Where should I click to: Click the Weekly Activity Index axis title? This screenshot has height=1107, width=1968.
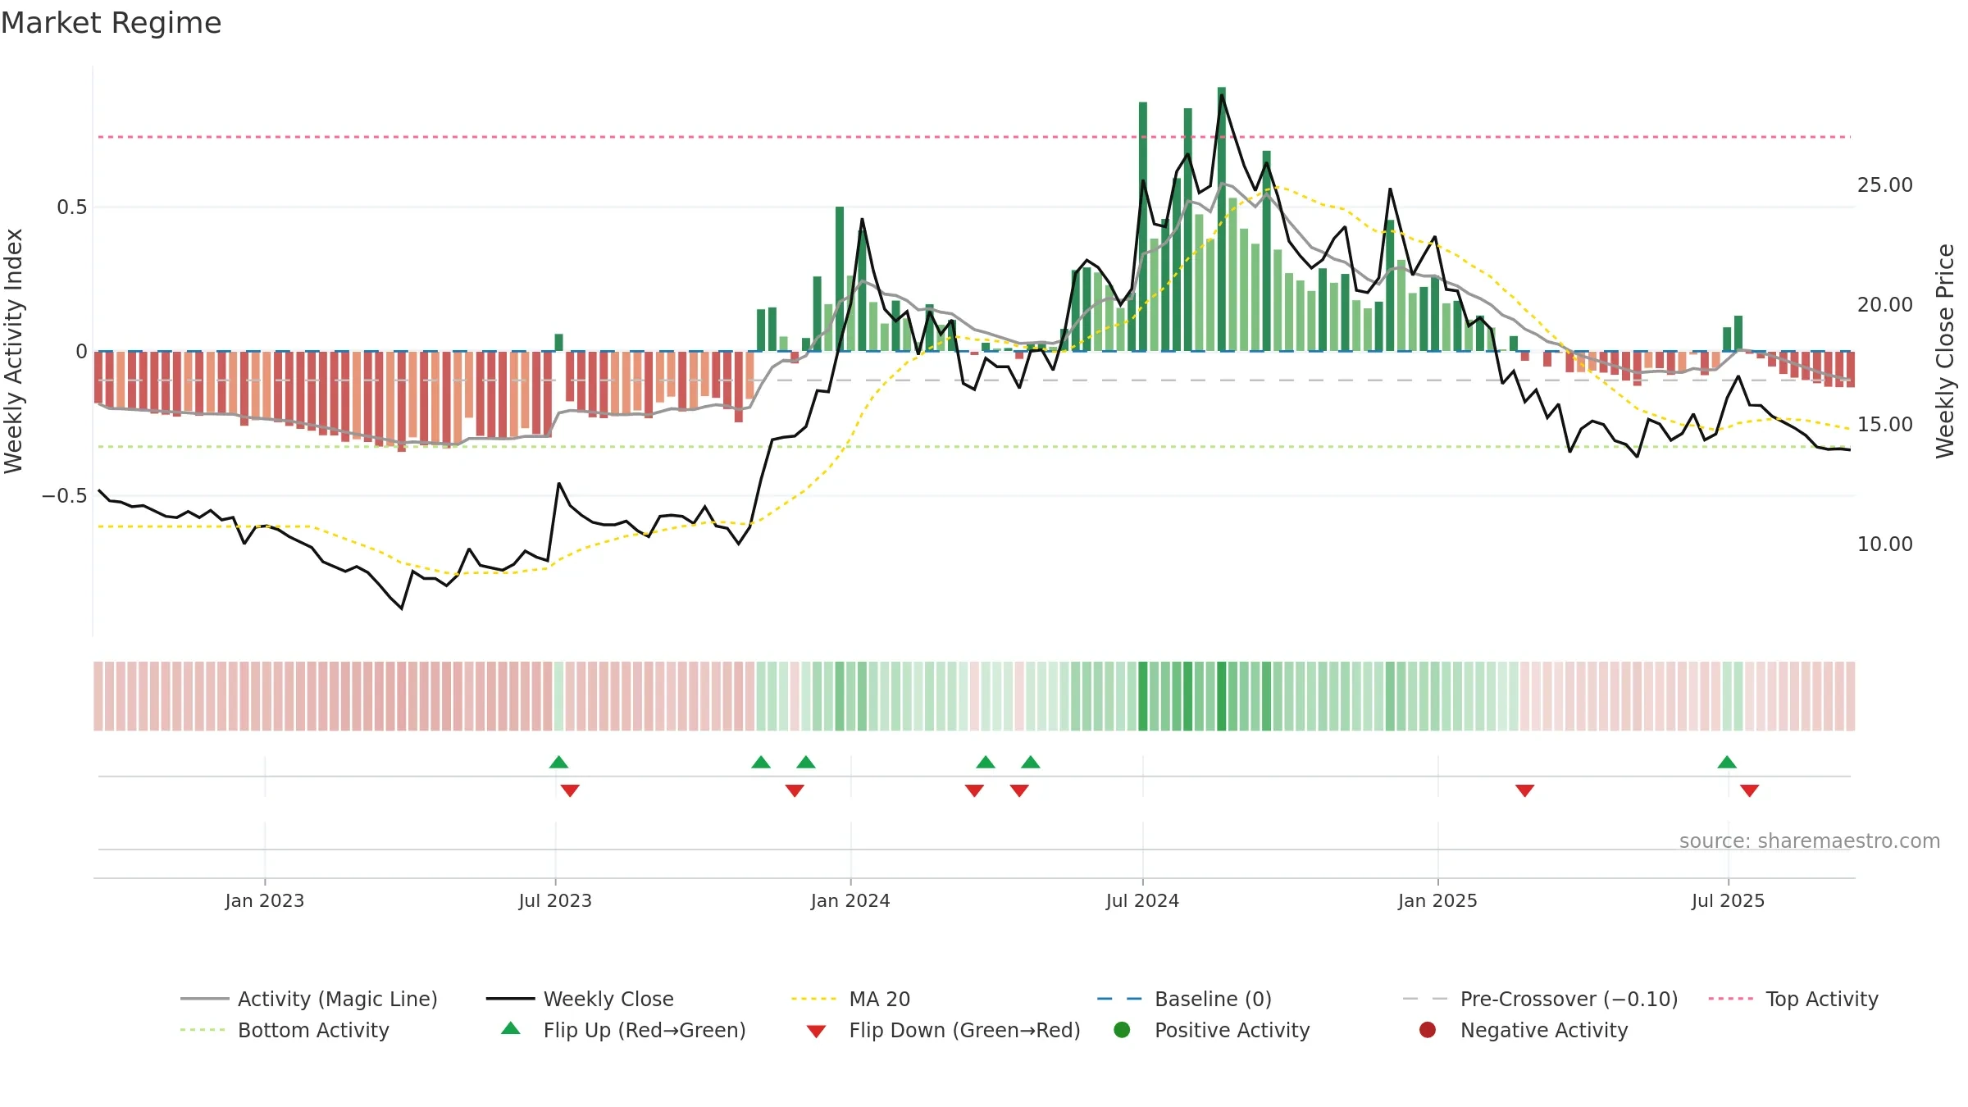coord(14,351)
